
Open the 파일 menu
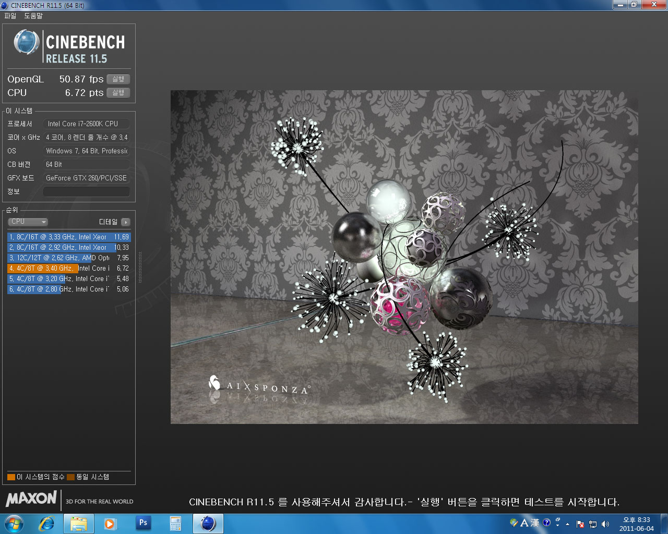point(10,16)
